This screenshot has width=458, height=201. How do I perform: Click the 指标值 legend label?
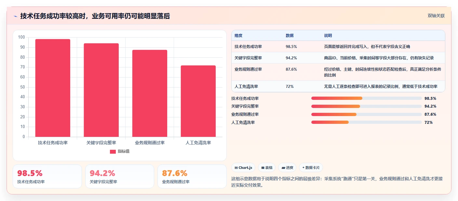click(x=124, y=151)
